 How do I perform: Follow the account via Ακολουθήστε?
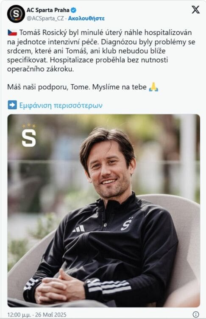pyautogui.click(x=86, y=19)
